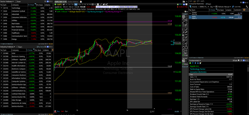
Task: Open Exp Moving Average 4 dropdown
Action: click(104, 11)
